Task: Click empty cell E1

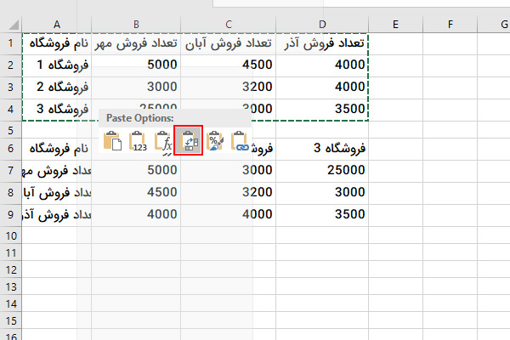Action: (x=395, y=43)
